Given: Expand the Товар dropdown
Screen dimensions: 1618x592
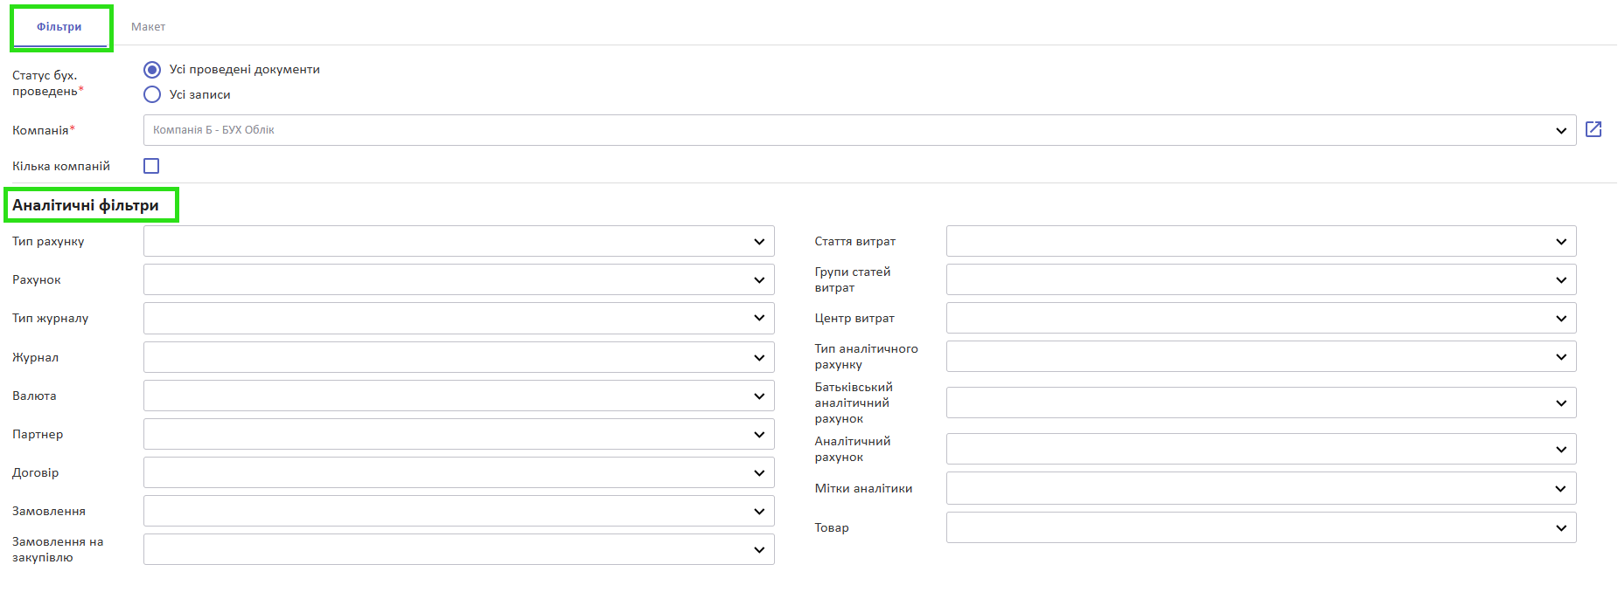Looking at the screenshot, I should coord(1261,527).
